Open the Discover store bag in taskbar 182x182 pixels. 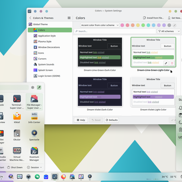(x=46, y=177)
